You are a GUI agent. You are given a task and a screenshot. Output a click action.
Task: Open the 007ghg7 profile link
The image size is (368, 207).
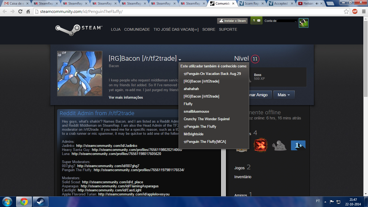click(108, 166)
